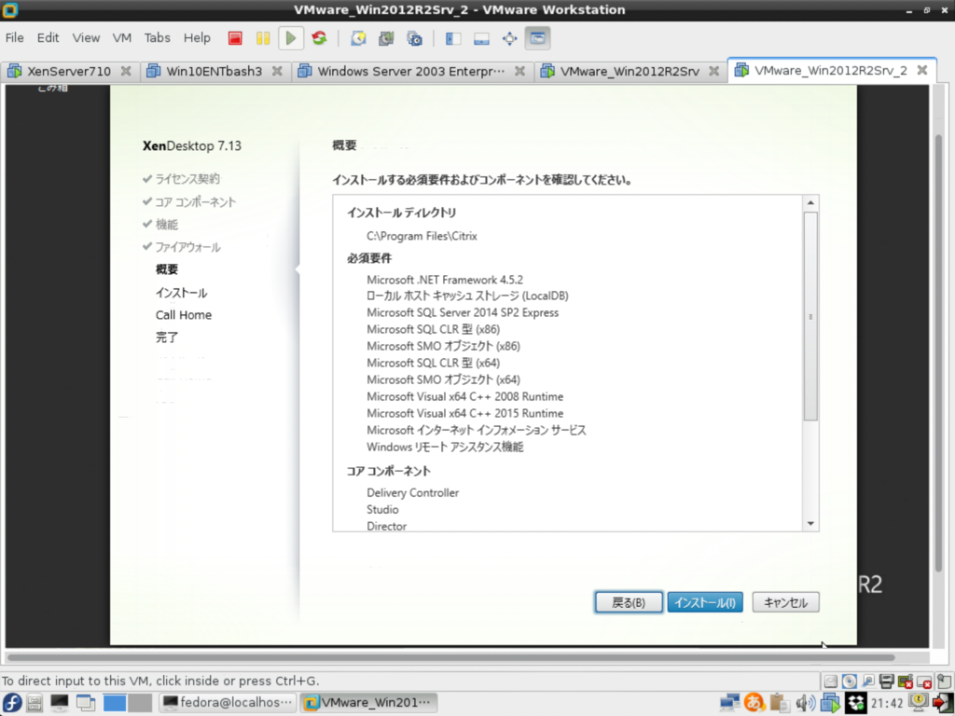
Task: Click the Restart guest toolbar icon
Action: 319,38
